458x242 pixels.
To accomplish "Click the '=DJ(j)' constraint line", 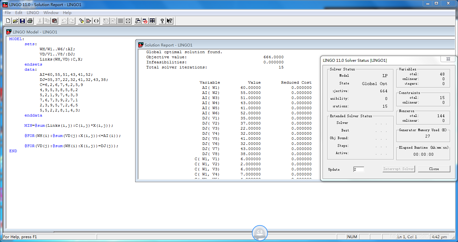I will (71, 146).
